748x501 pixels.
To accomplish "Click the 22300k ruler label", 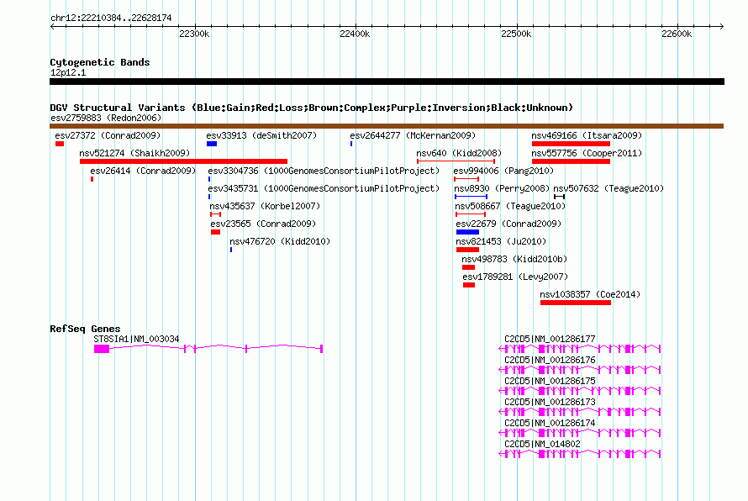I will 194,34.
